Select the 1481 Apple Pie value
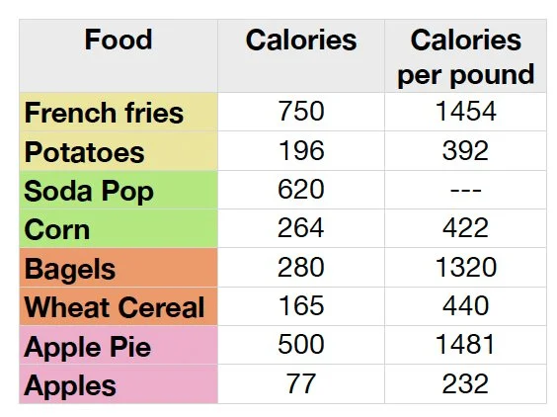This screenshot has height=417, width=557. pos(465,345)
